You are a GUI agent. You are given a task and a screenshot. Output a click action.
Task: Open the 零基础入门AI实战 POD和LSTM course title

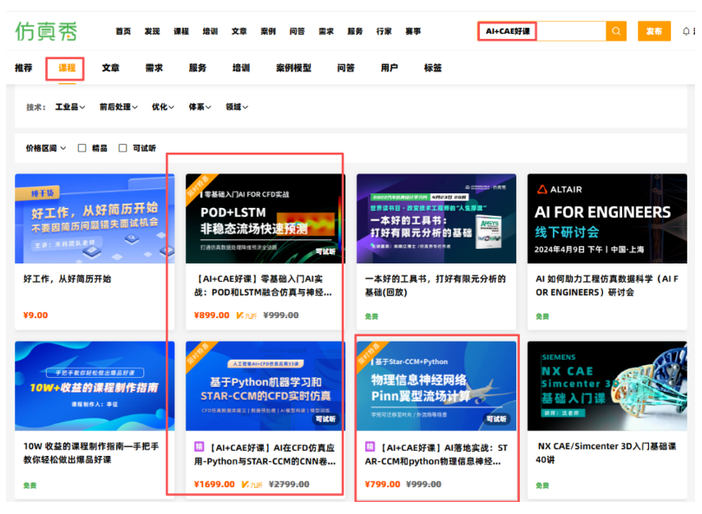264,285
